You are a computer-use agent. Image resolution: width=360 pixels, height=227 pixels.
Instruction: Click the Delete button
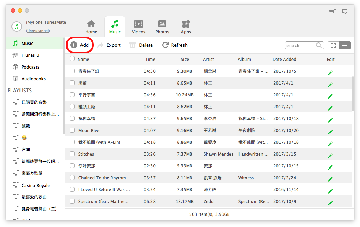coord(141,45)
